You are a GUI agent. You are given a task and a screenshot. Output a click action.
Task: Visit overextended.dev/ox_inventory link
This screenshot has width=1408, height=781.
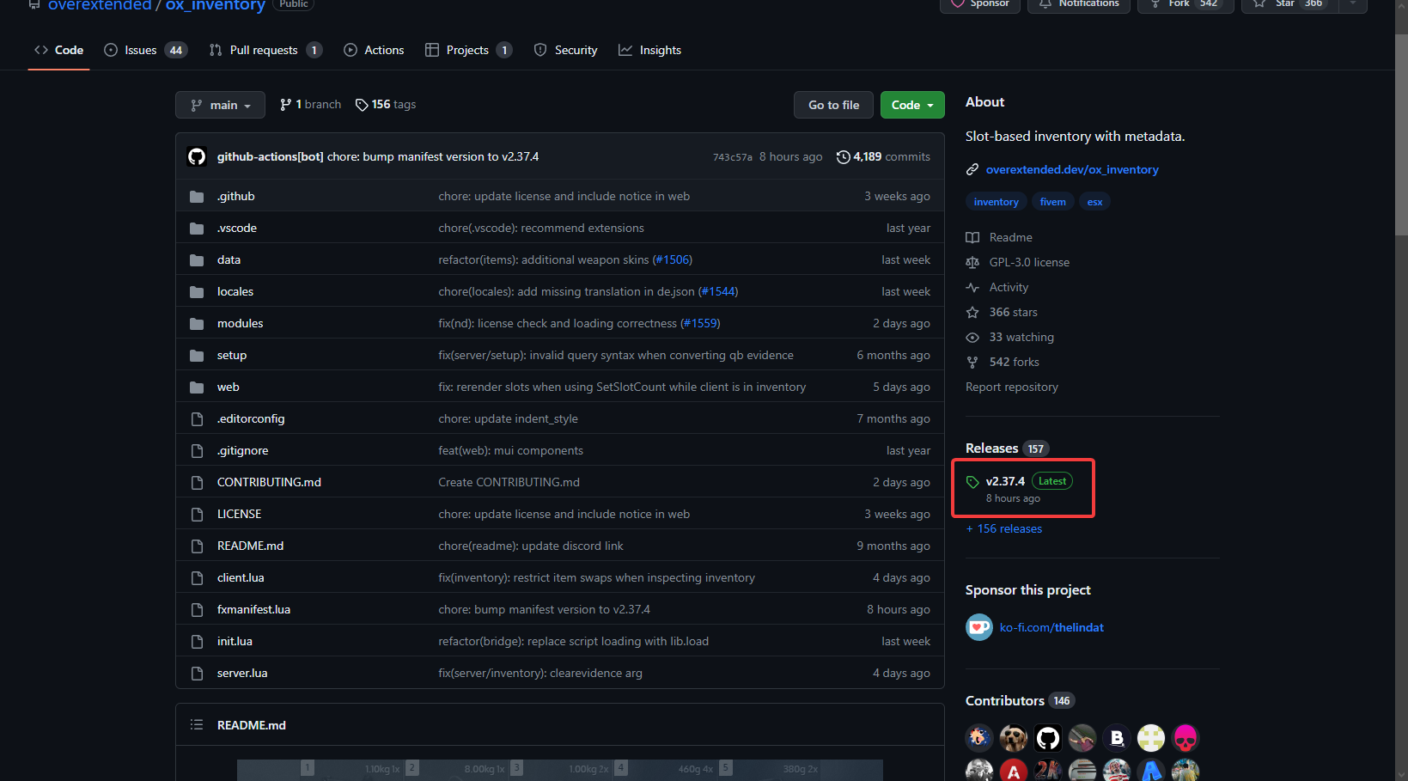1072,169
